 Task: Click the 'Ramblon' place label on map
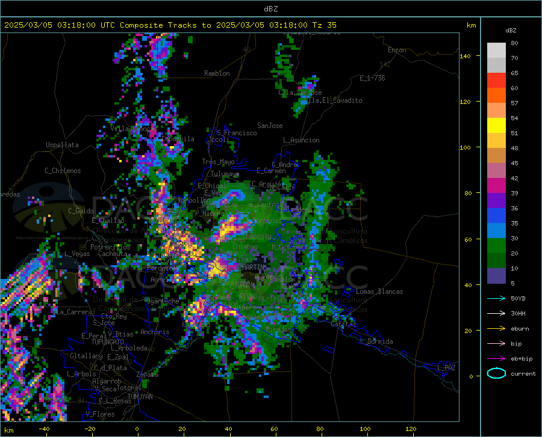coord(217,73)
